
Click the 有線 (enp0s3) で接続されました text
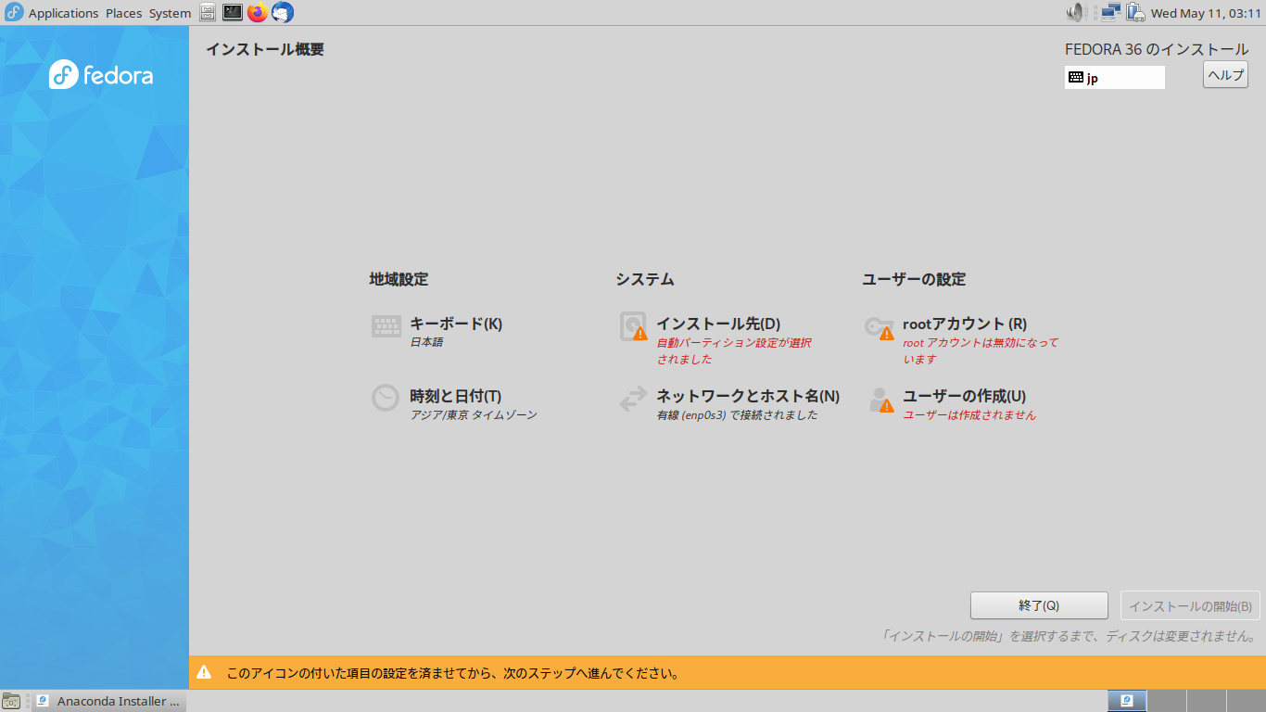[x=738, y=415]
